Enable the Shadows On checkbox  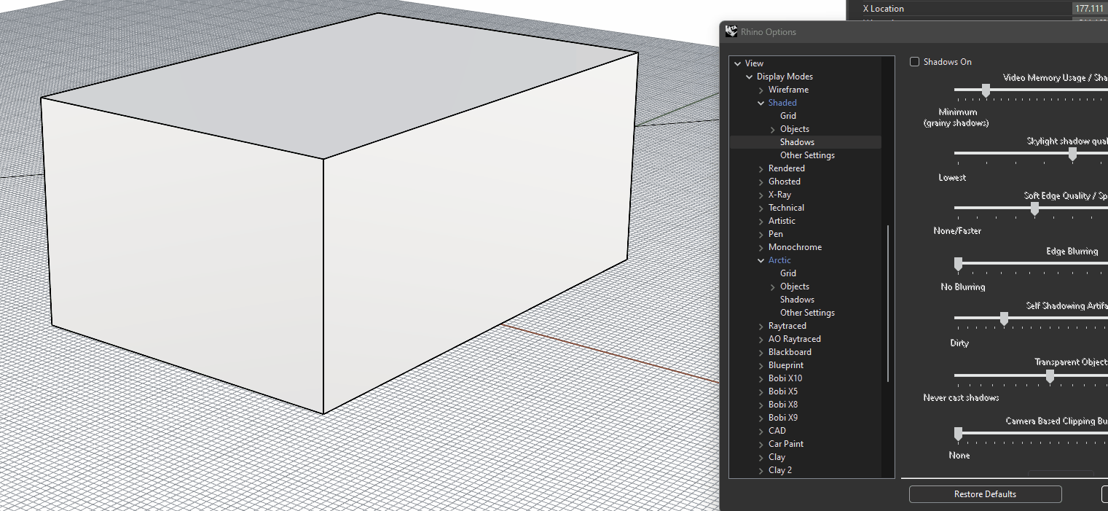click(x=914, y=62)
